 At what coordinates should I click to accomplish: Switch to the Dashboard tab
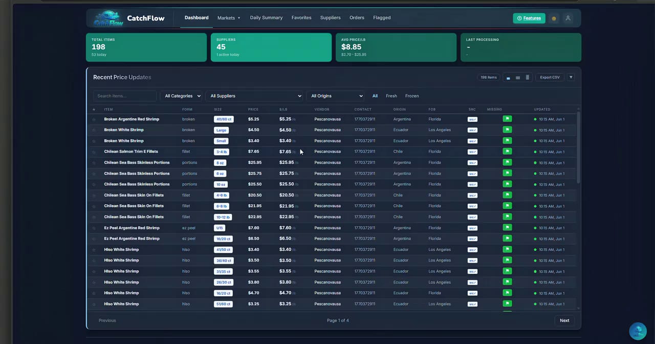(196, 17)
